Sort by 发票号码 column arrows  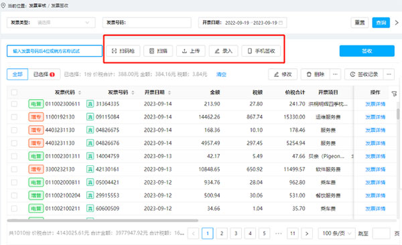(133, 92)
